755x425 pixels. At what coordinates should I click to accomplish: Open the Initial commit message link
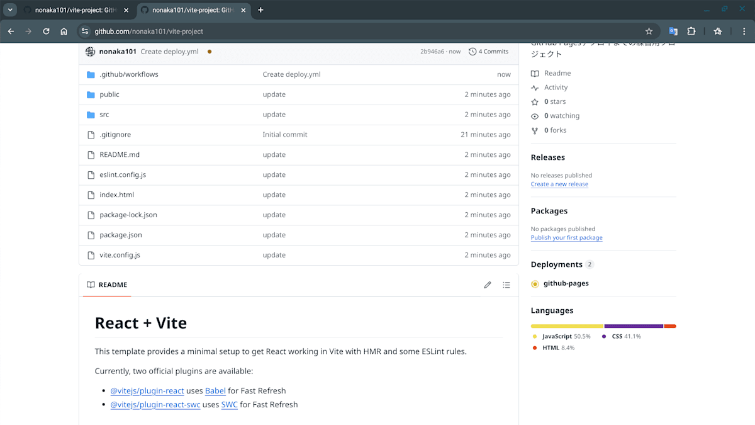(285, 135)
